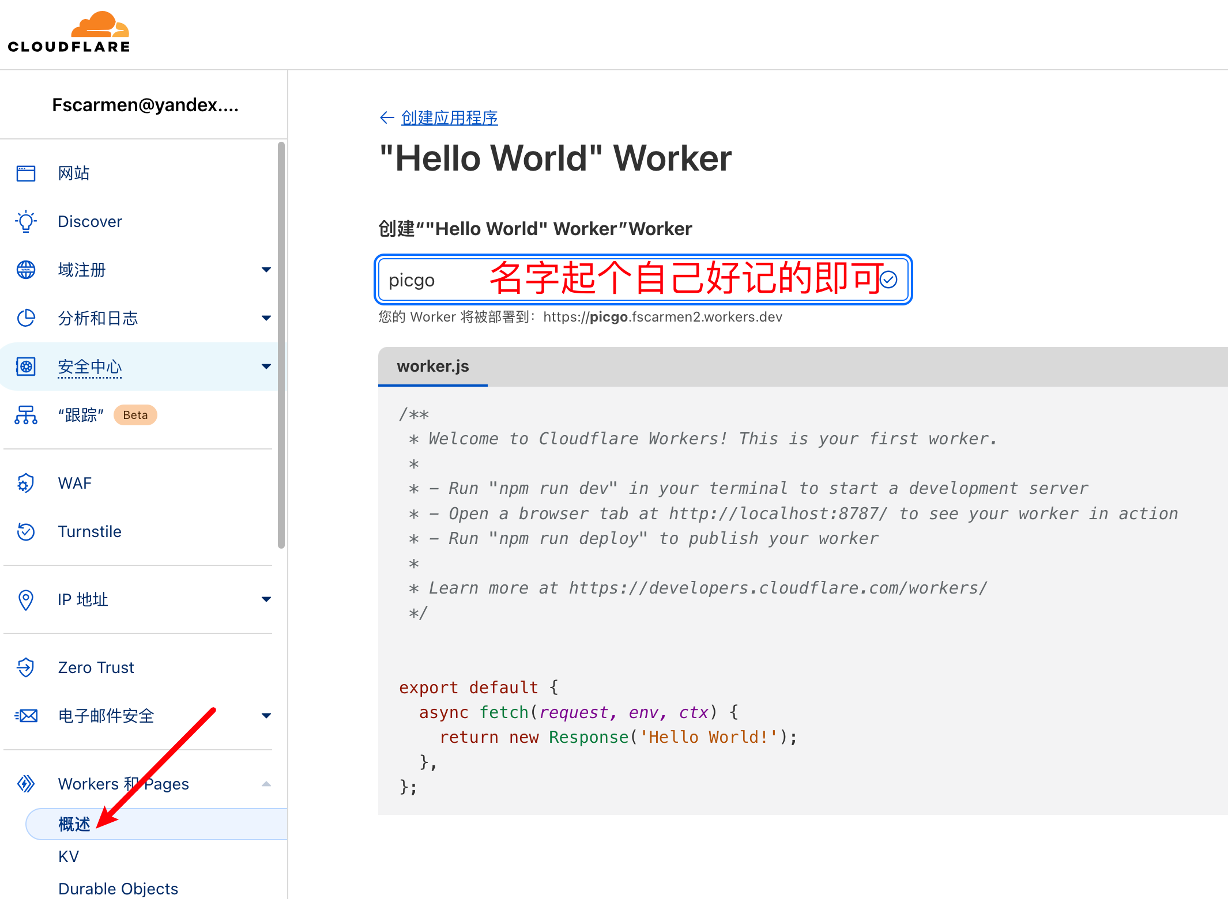Screen dimensions: 1228x899
Task: Switch to the worker.js tab
Action: (x=433, y=367)
